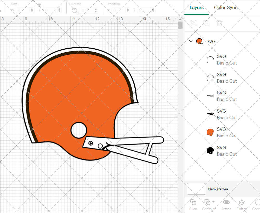Select the Layers tab
This screenshot has height=213, width=260.
point(197,8)
